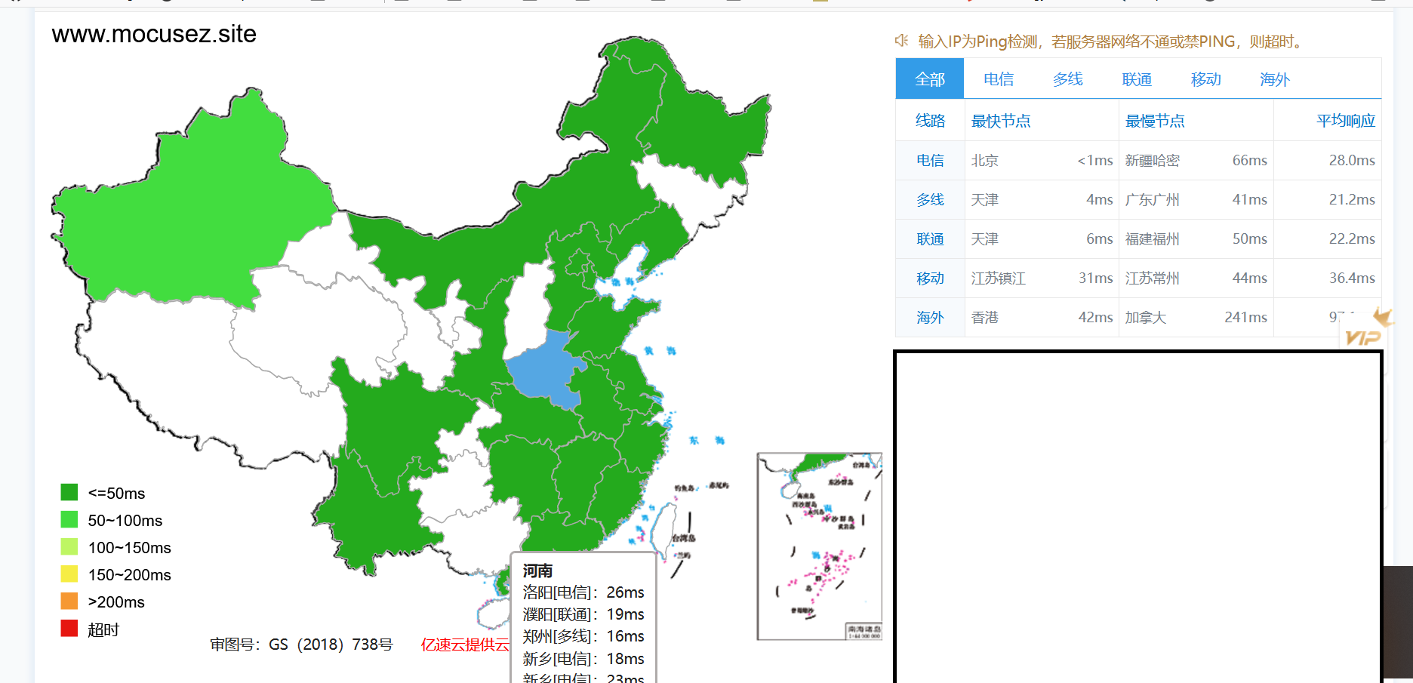
Task: Click 天津 in the 多线 row
Action: tap(985, 199)
